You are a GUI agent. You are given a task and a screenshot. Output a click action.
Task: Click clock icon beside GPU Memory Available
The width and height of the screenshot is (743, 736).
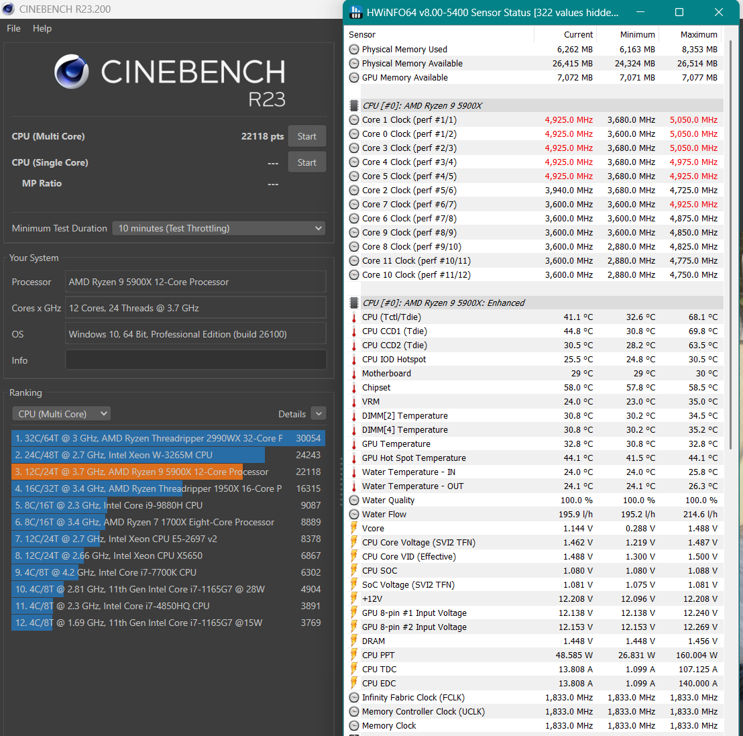click(x=354, y=78)
